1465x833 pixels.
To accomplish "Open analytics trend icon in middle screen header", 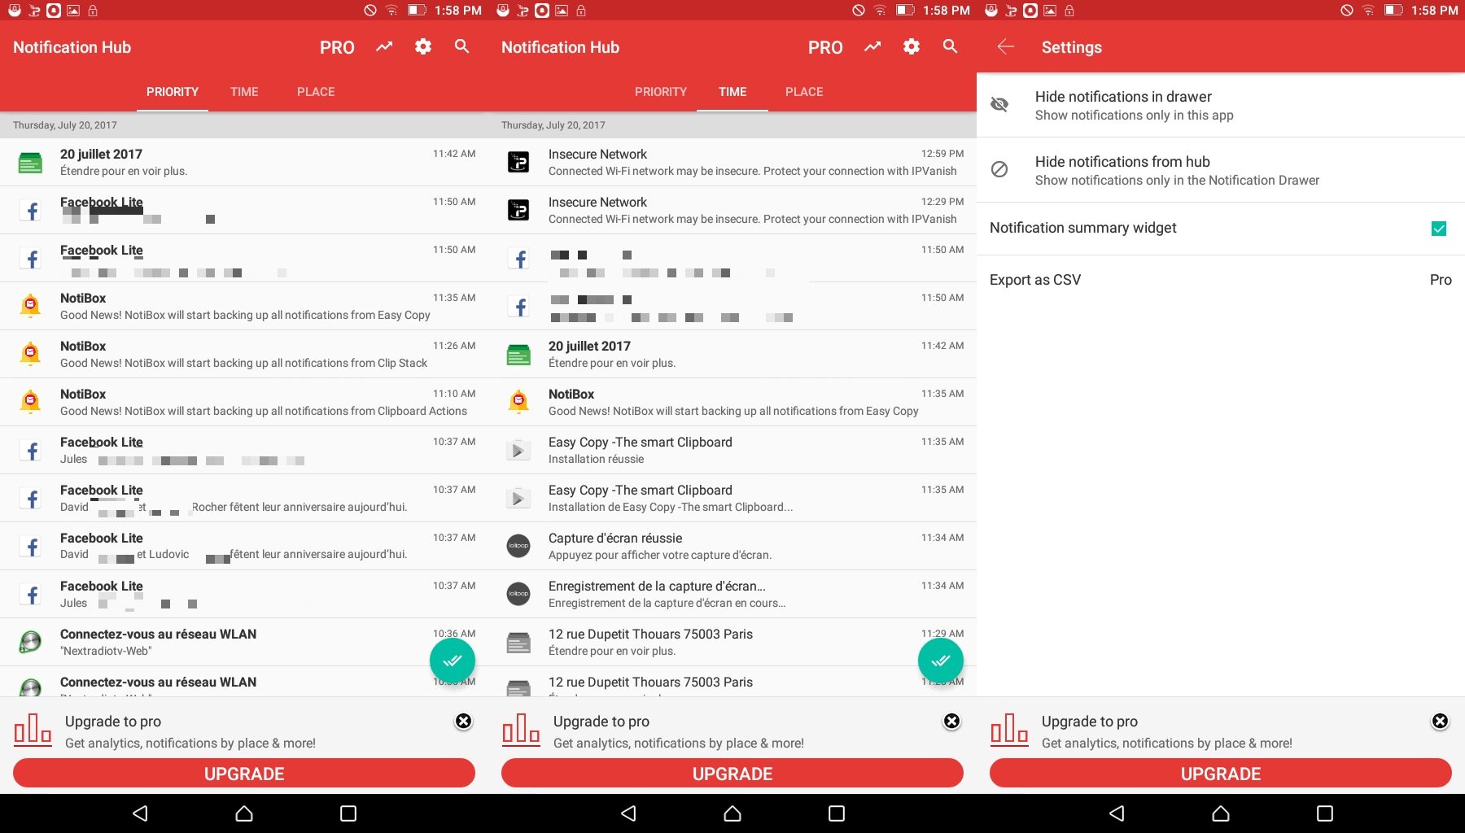I will pyautogui.click(x=872, y=47).
